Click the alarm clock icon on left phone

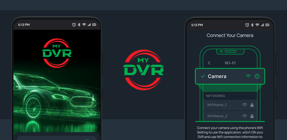74,25
